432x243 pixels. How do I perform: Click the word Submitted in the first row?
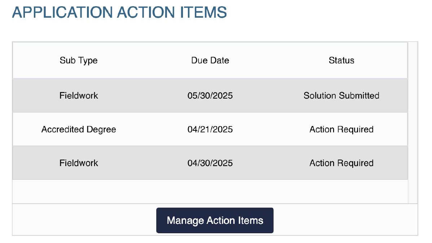click(x=359, y=96)
